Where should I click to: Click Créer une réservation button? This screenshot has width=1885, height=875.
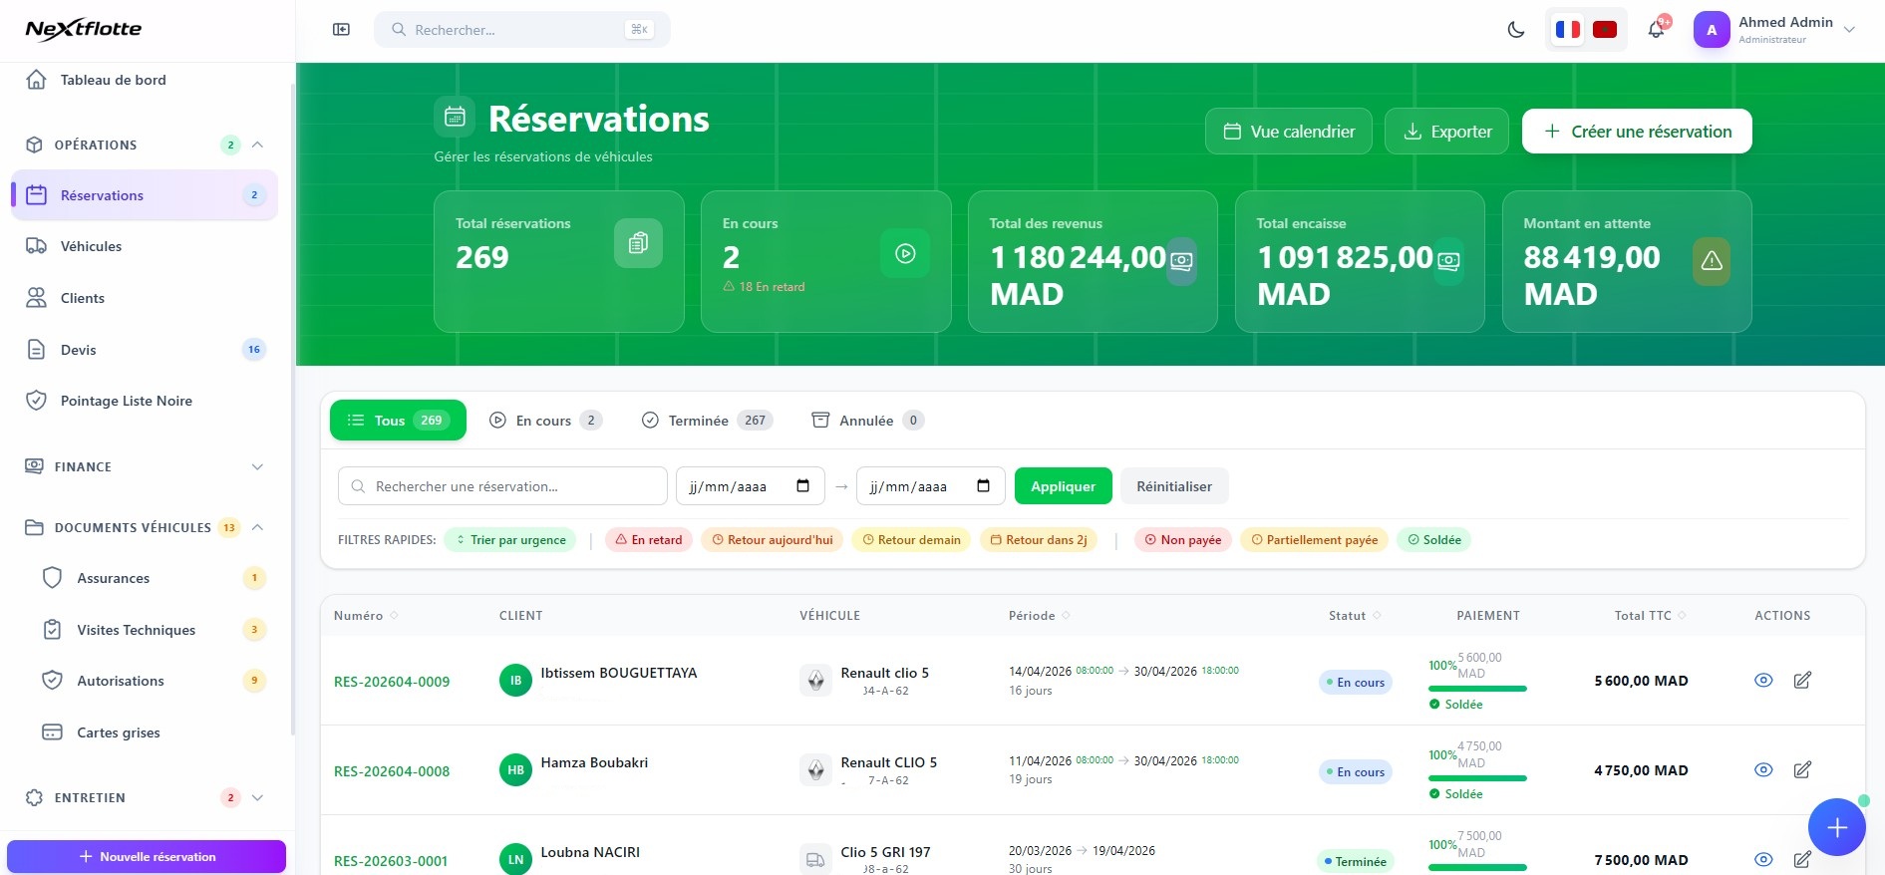pos(1636,132)
